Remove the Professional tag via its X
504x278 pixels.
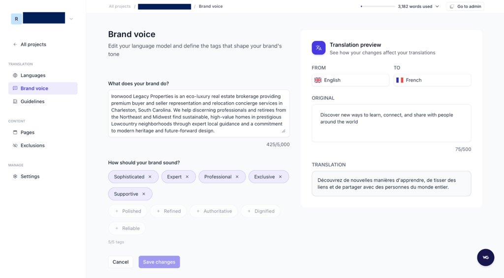coord(237,177)
